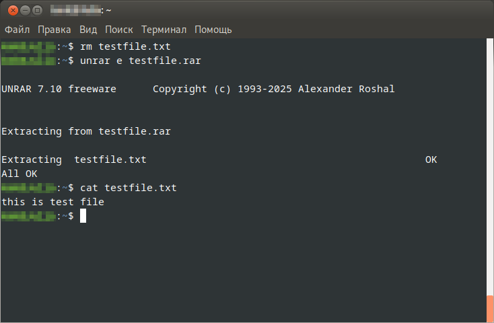Open the Помощь menu
The image size is (494, 323).
[x=213, y=30]
